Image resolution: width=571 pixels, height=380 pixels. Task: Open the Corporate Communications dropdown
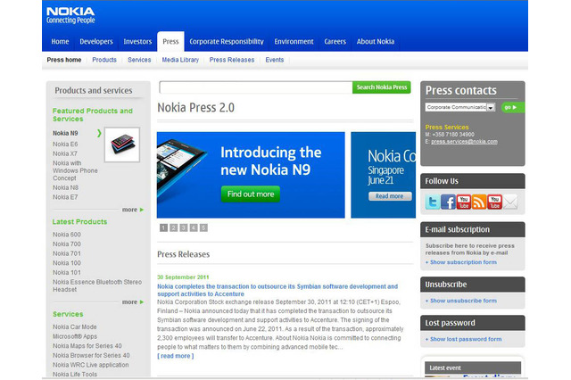point(460,107)
